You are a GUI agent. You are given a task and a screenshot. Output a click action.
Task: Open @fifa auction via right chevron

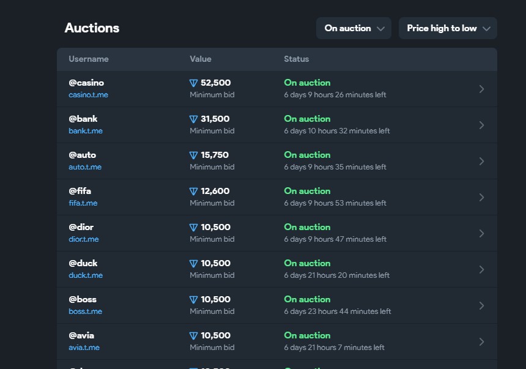coord(481,197)
